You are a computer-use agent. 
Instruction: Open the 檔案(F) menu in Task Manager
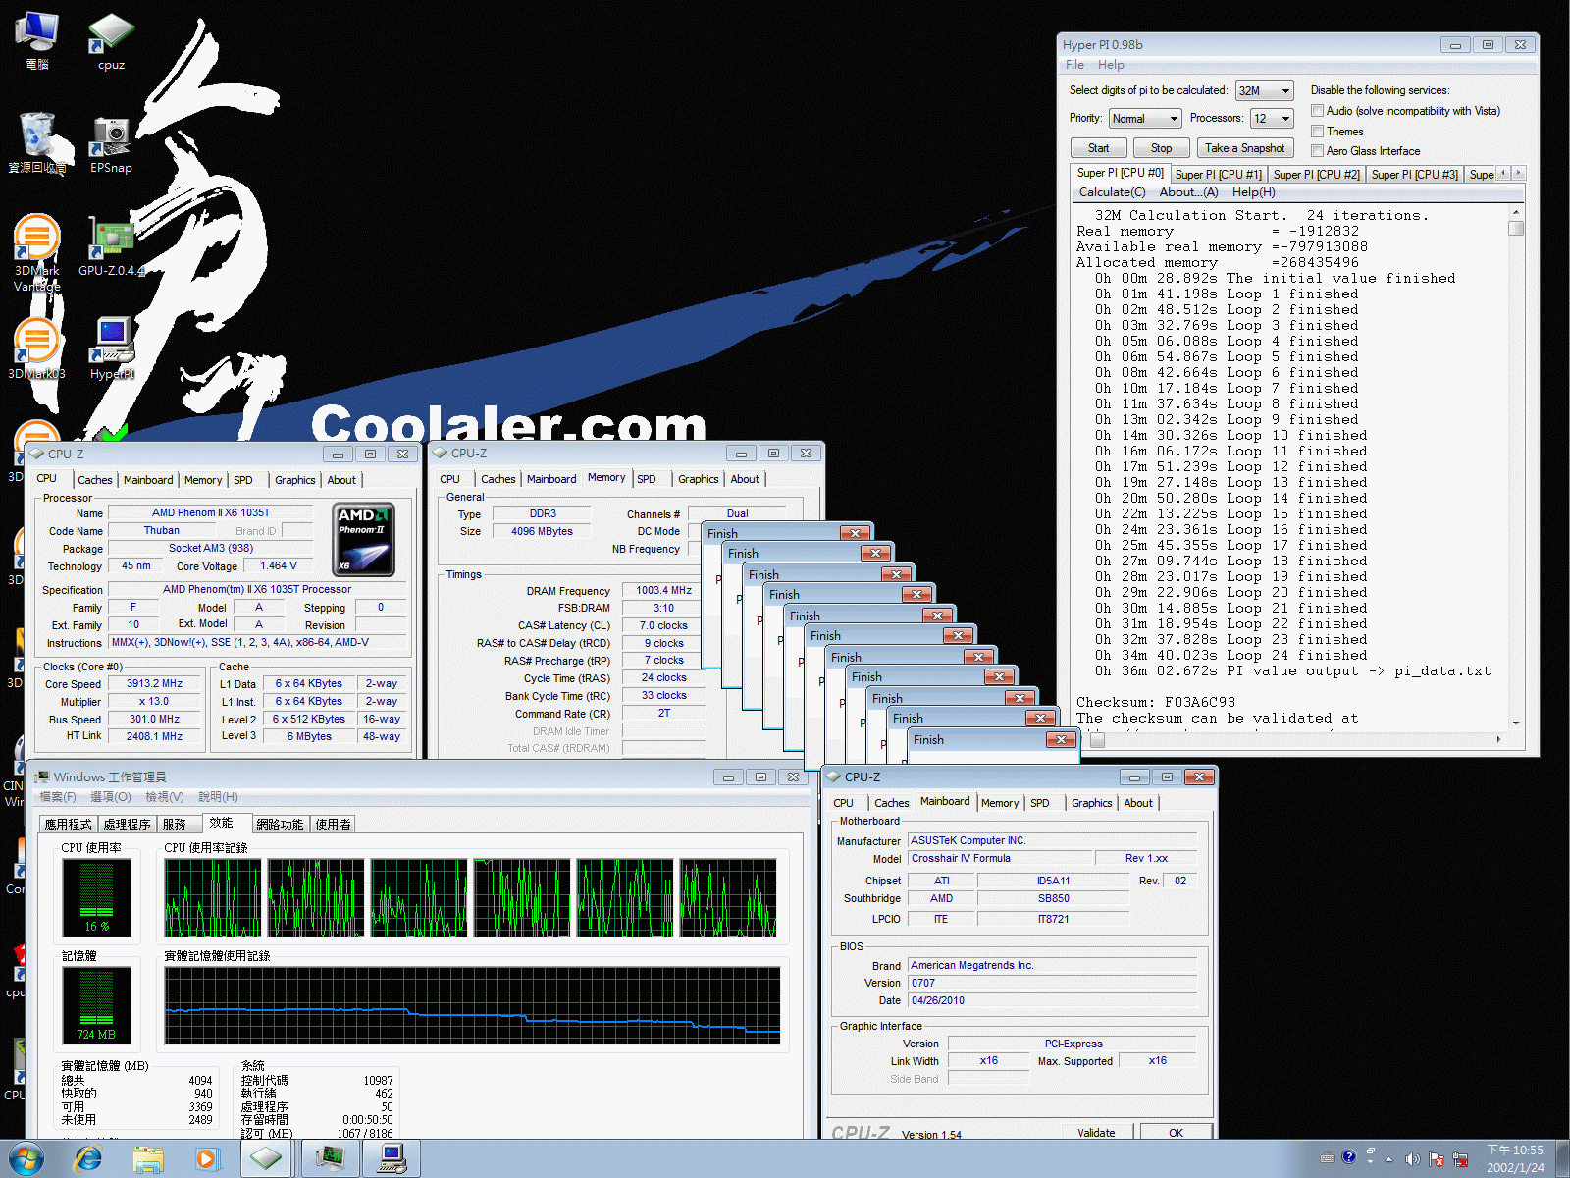pyautogui.click(x=57, y=797)
